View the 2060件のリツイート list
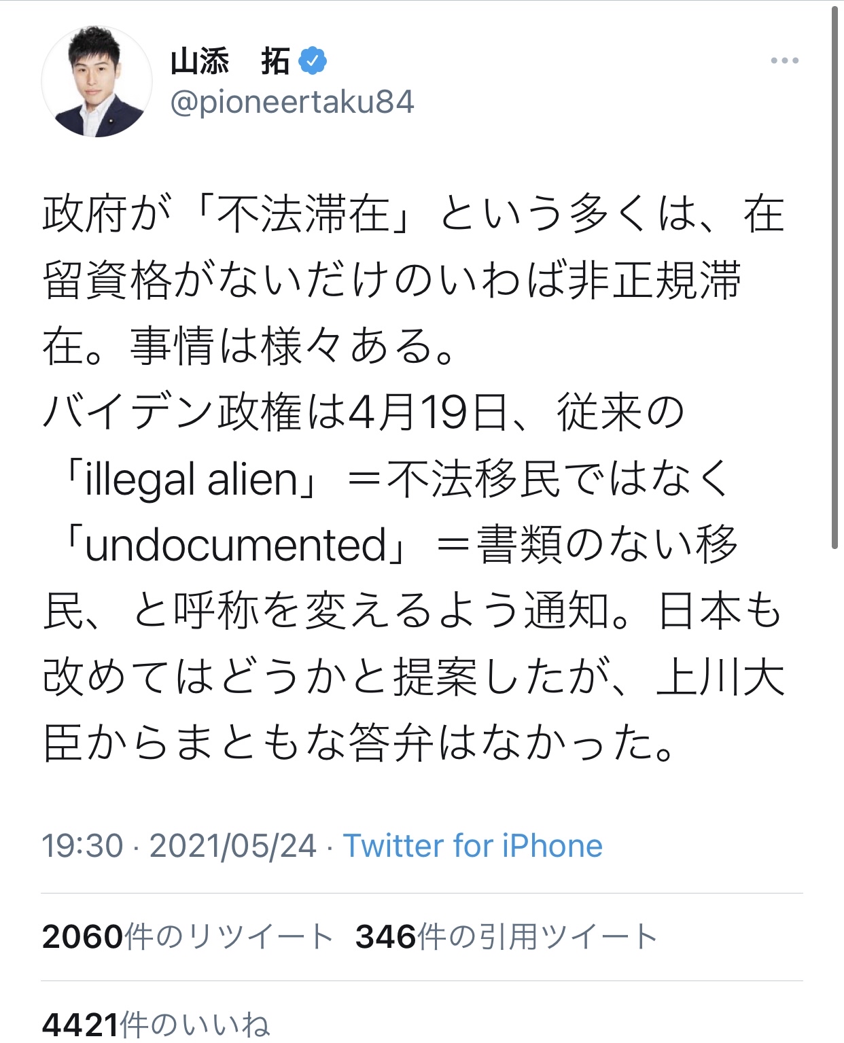Image resolution: width=844 pixels, height=1043 pixels. pos(187,937)
